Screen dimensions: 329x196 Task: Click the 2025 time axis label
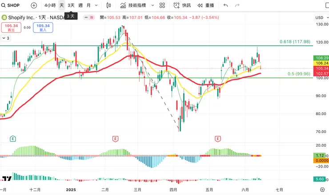coord(71,190)
